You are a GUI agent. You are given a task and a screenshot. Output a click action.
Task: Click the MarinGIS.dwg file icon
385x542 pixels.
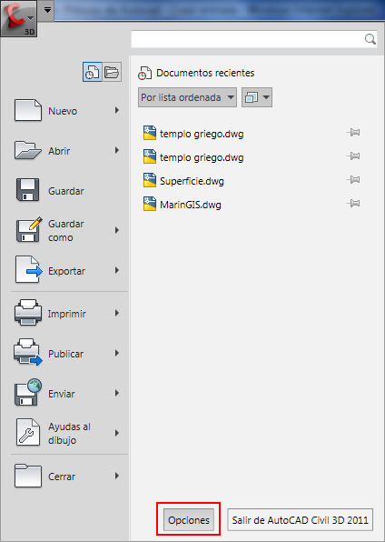(x=150, y=204)
